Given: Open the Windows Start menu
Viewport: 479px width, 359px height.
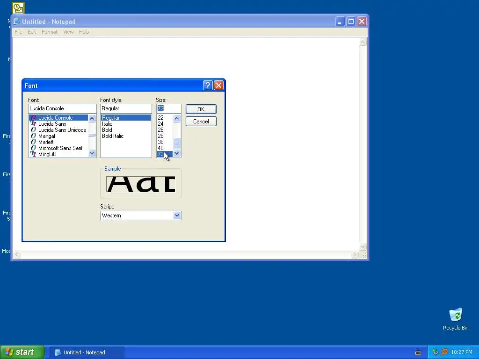Looking at the screenshot, I should click(22, 352).
